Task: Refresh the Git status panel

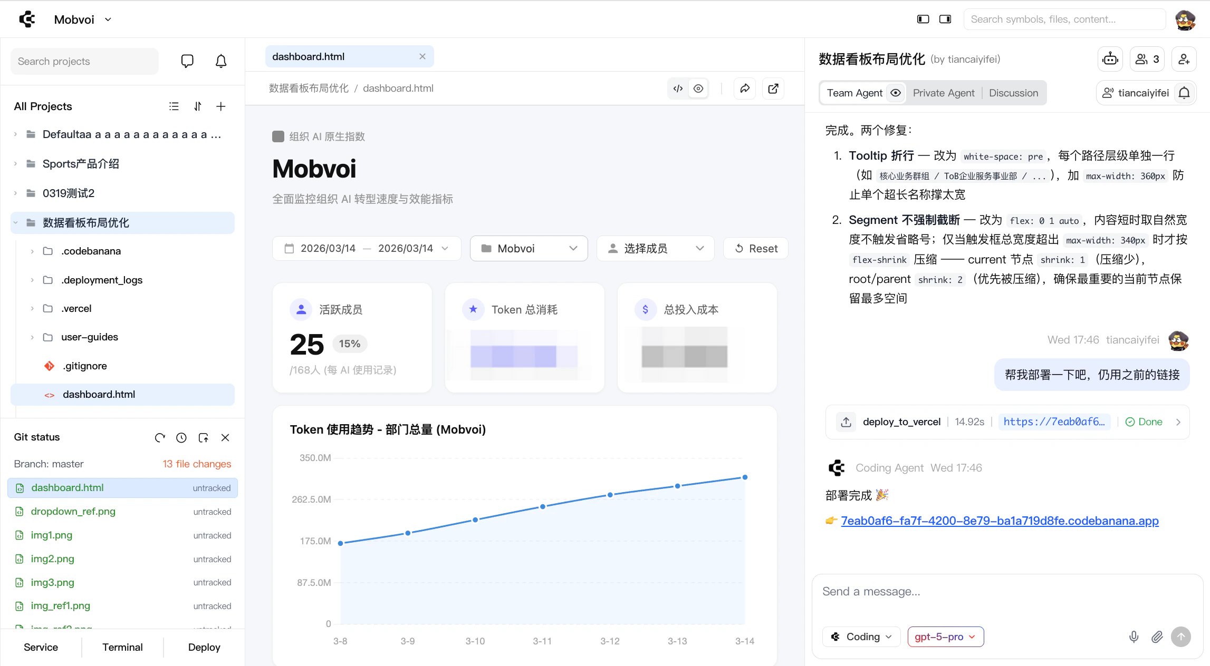Action: coord(160,437)
